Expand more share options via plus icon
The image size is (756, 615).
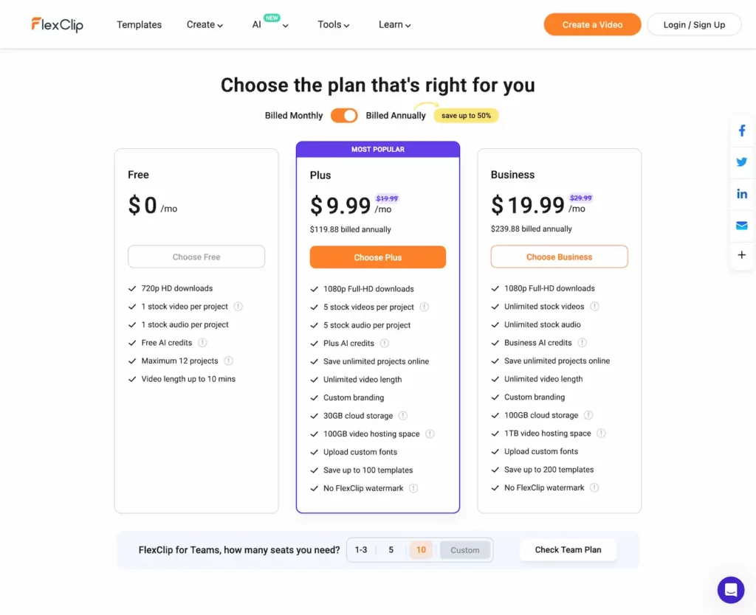coord(741,255)
